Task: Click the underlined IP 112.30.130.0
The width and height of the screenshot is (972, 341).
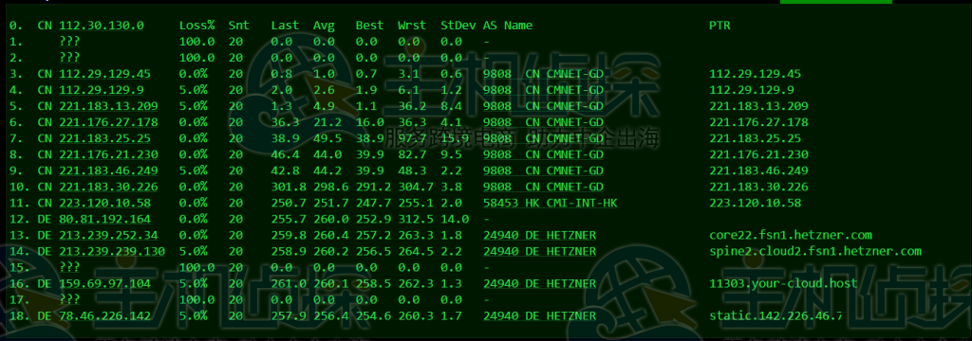Action: tap(102, 26)
